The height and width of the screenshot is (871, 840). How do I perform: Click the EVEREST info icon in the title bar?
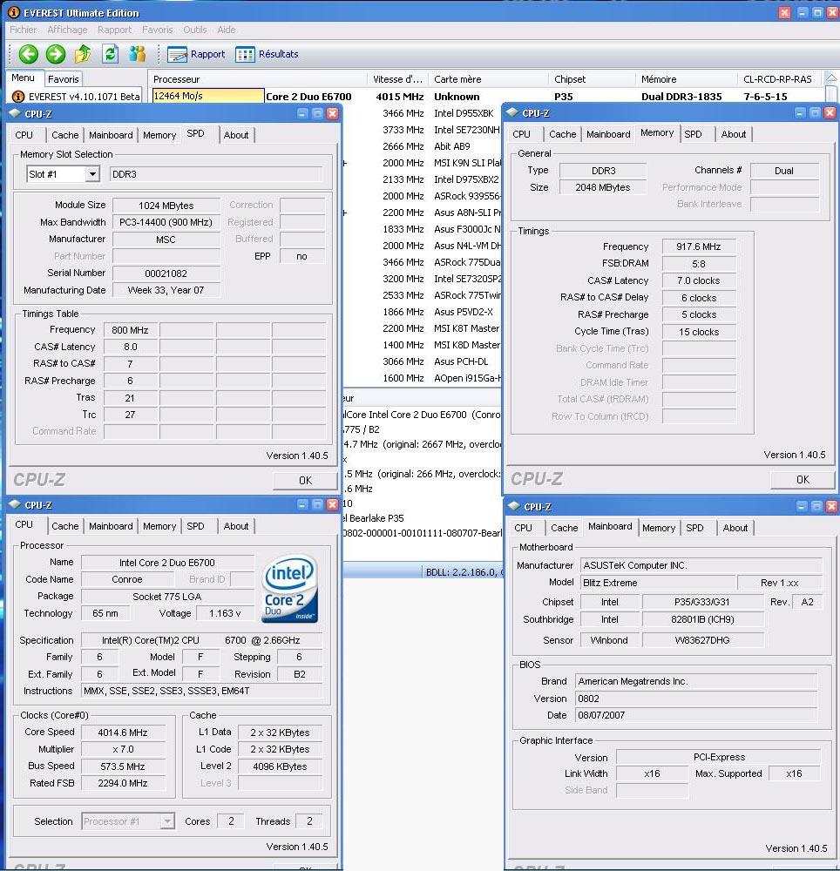pyautogui.click(x=13, y=11)
